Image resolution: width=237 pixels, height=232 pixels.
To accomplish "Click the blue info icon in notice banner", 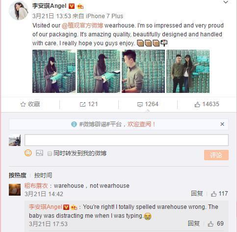I will coord(74,124).
